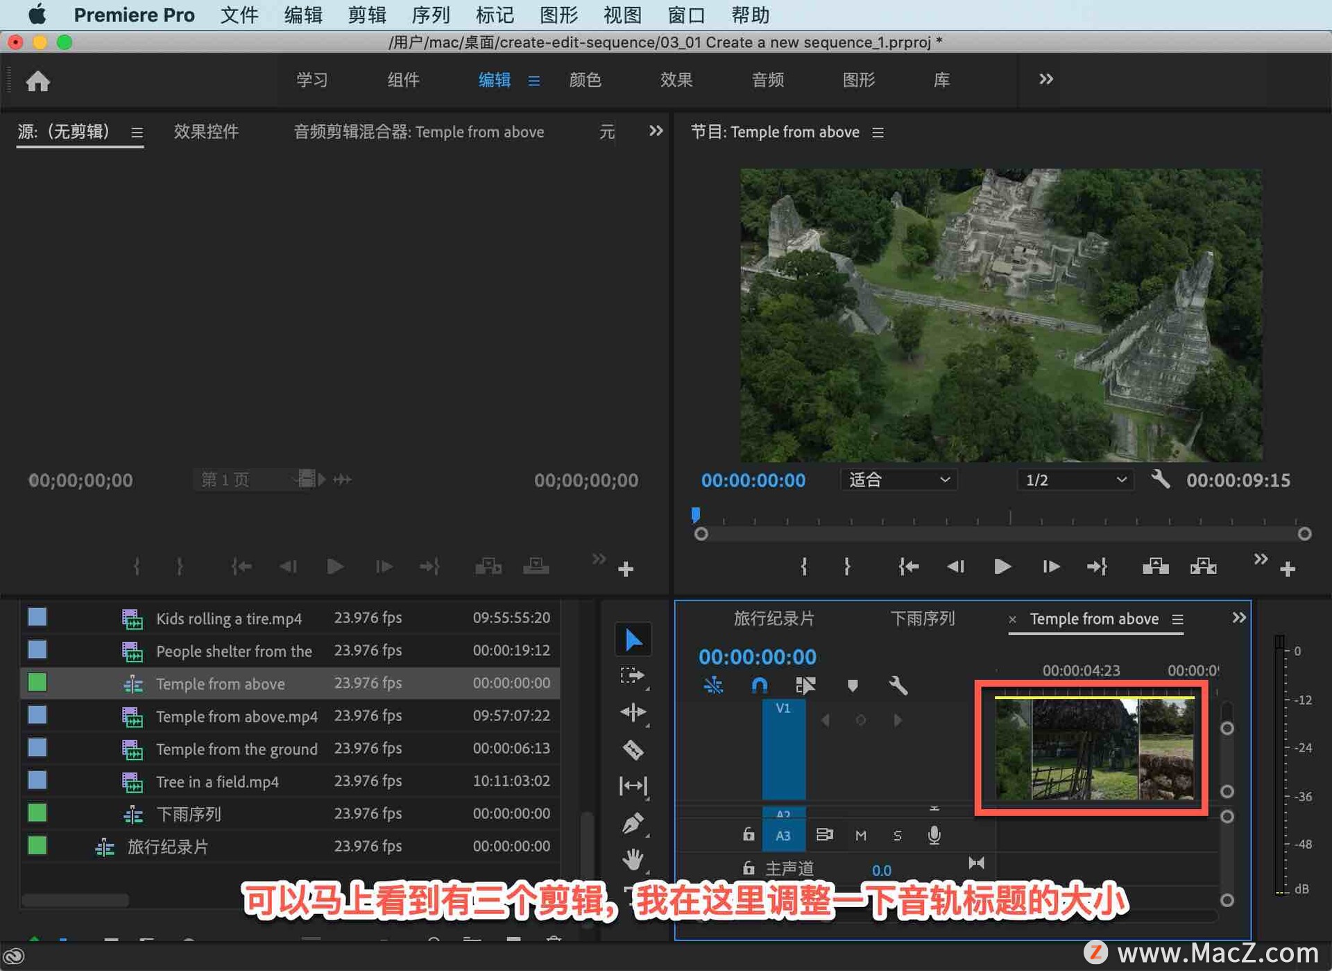Toggle timeline snapping magnet

coord(759,686)
